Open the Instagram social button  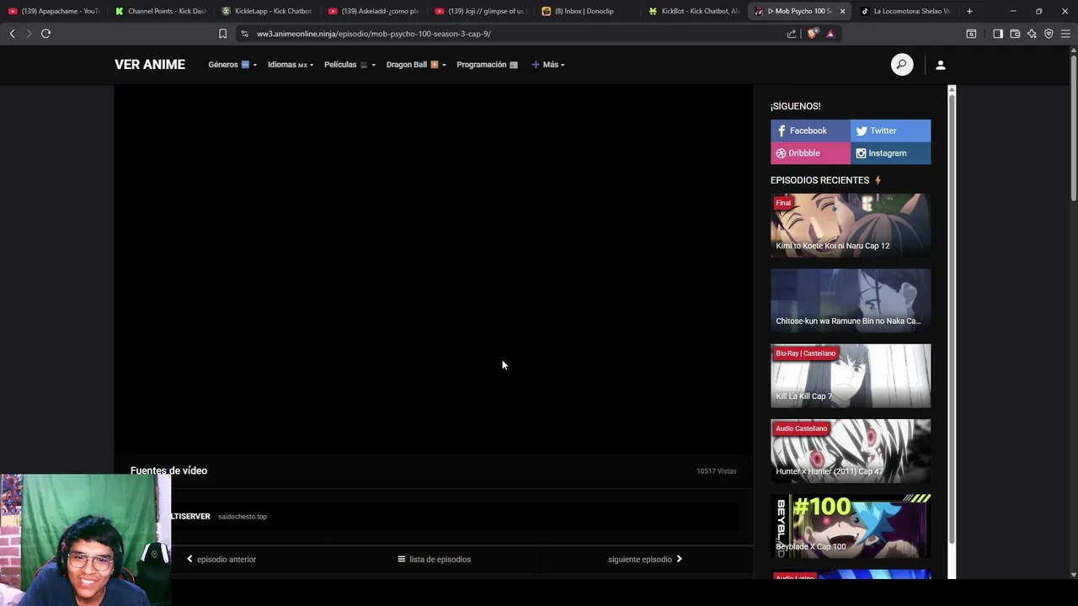[x=890, y=153]
